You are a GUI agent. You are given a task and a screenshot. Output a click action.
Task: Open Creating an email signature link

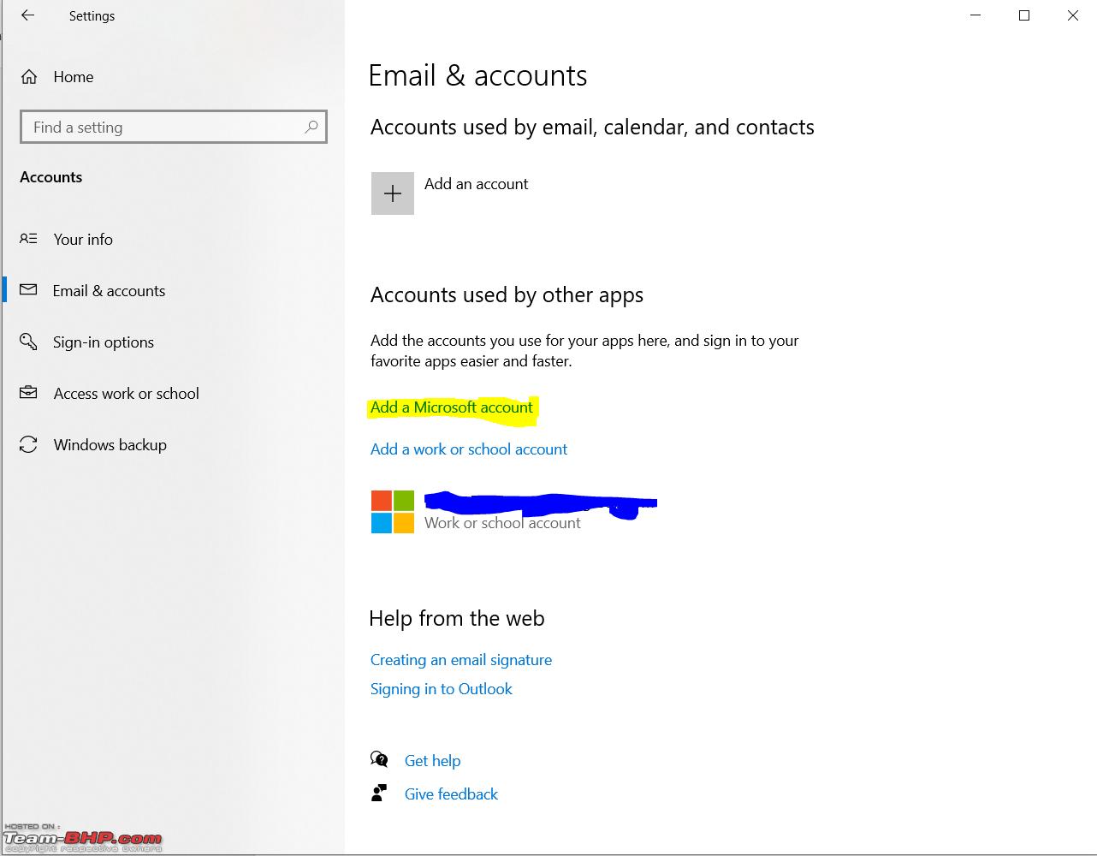click(461, 660)
